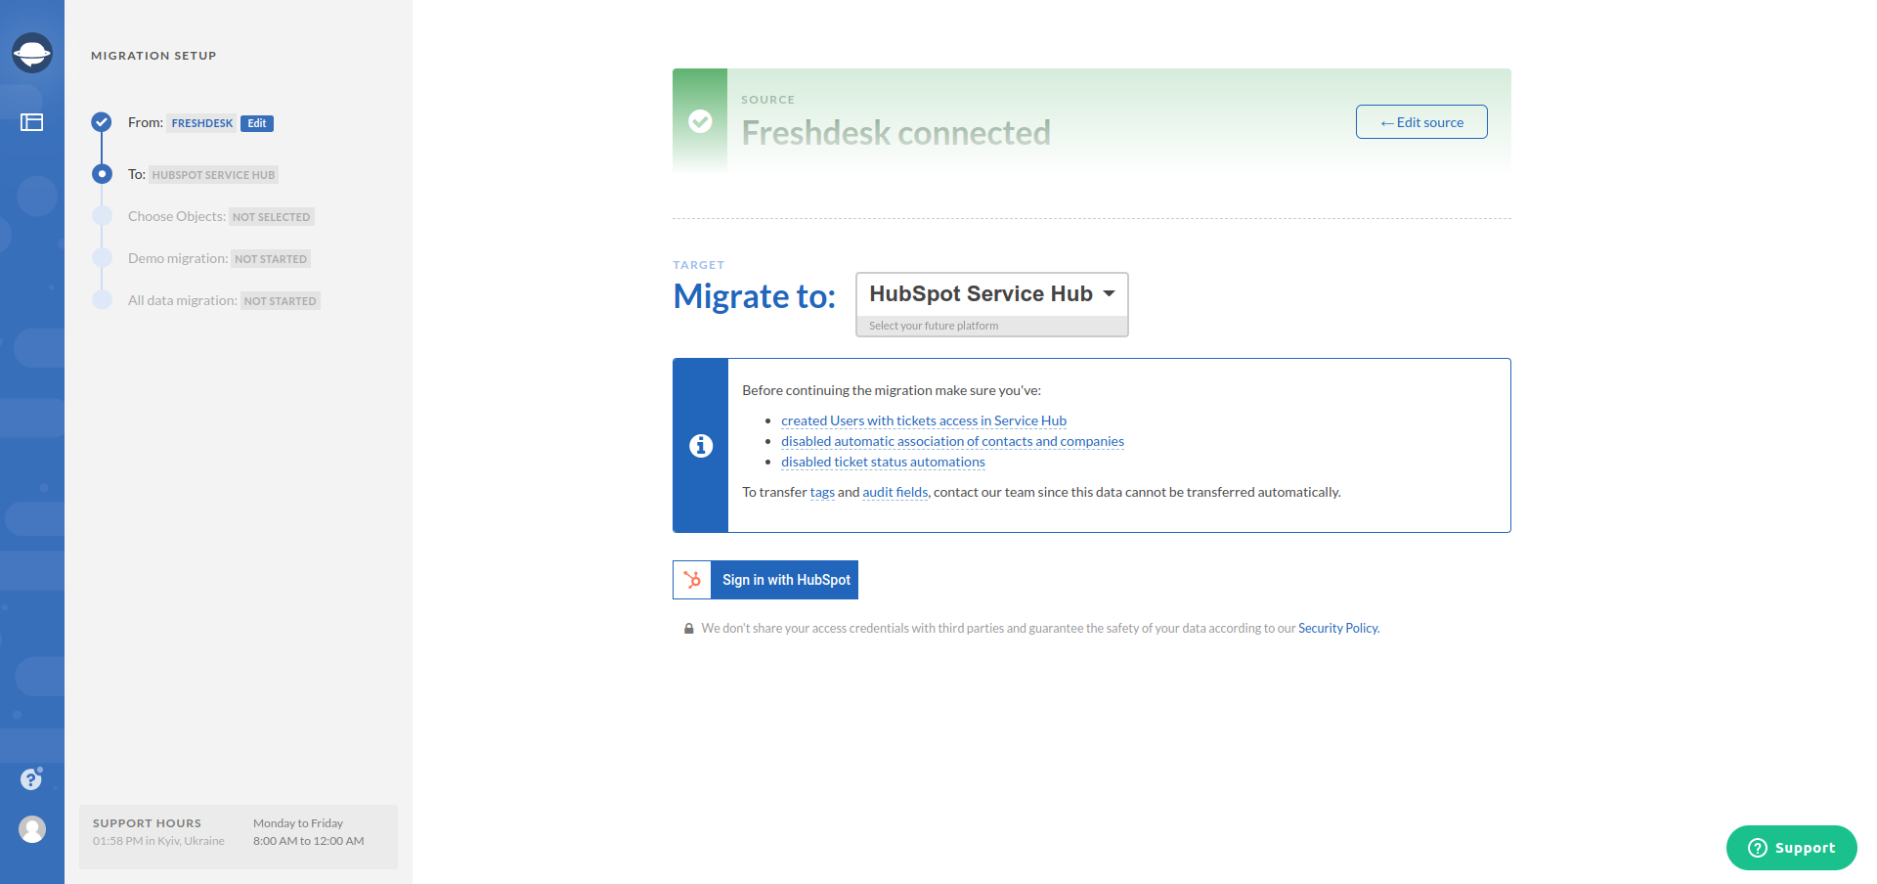Click the lock icon beside credentials note
The image size is (1877, 884).
pos(689,629)
